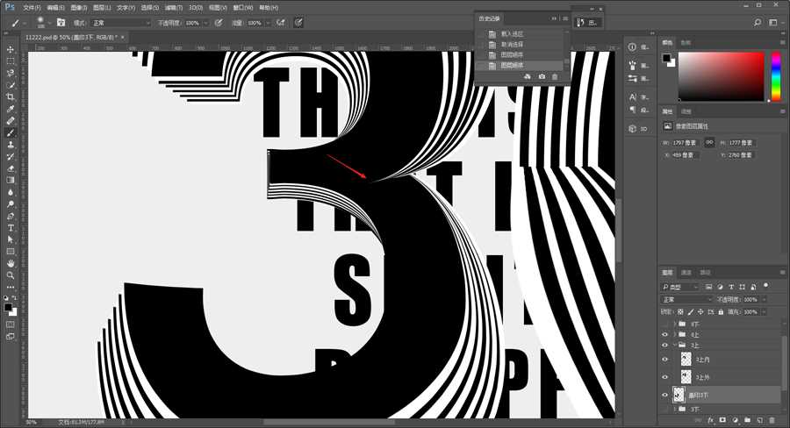
Task: Open the layer blend mode dropdown
Action: pos(686,299)
